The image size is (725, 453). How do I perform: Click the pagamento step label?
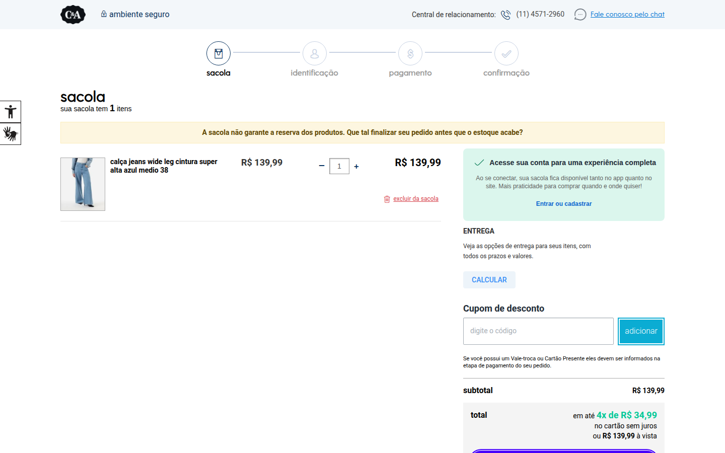pyautogui.click(x=410, y=73)
